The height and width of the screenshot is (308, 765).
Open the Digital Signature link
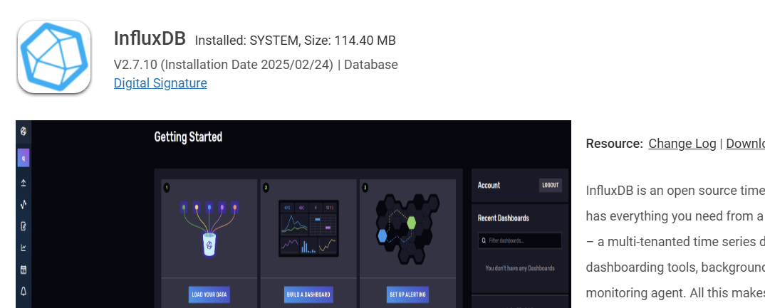160,83
